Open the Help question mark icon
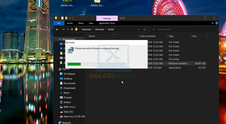 217,23
